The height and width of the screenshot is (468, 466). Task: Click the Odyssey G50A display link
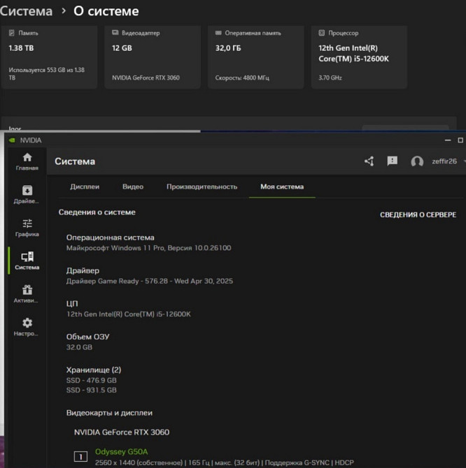pyautogui.click(x=121, y=451)
